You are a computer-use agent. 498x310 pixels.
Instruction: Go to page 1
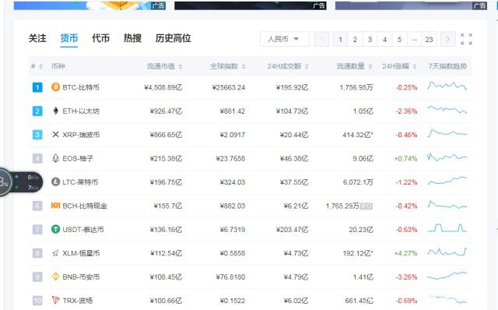click(x=340, y=40)
